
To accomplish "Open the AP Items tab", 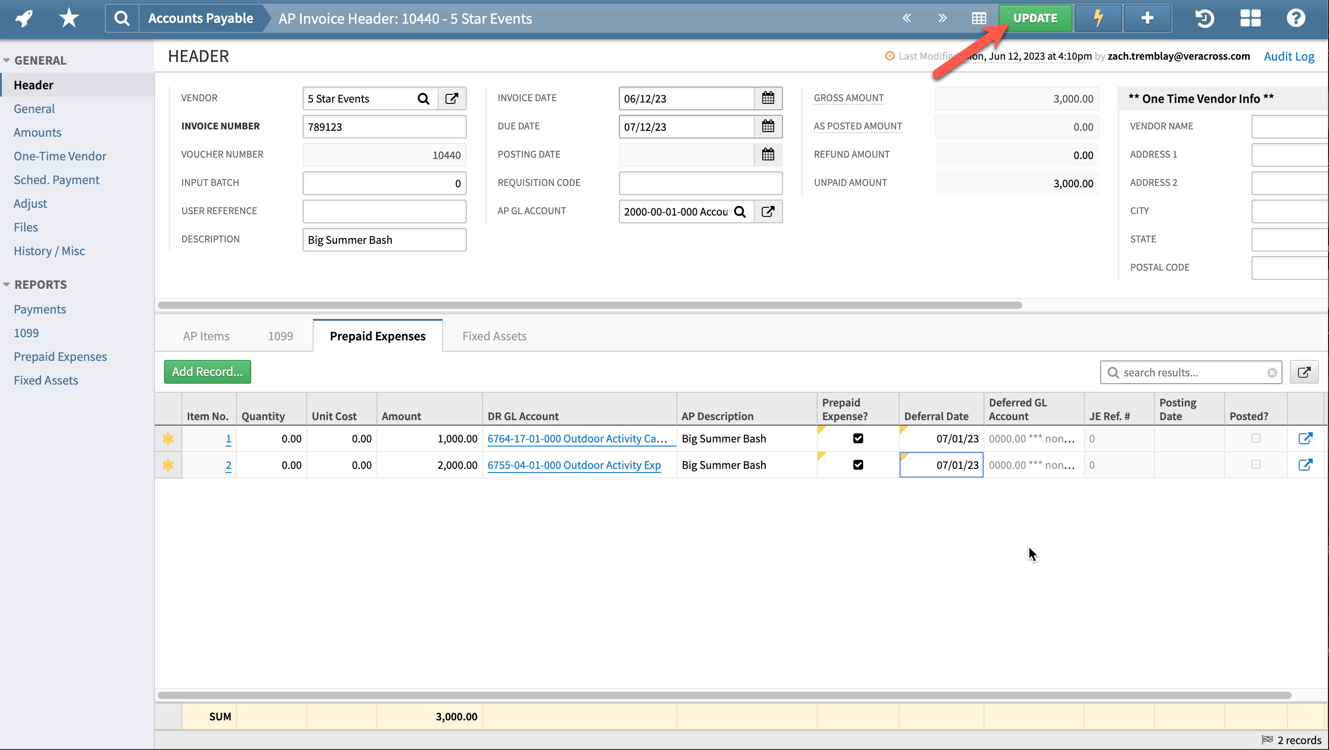I will coord(206,336).
